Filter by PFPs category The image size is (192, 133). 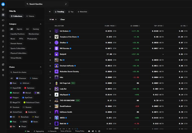pos(21,39)
